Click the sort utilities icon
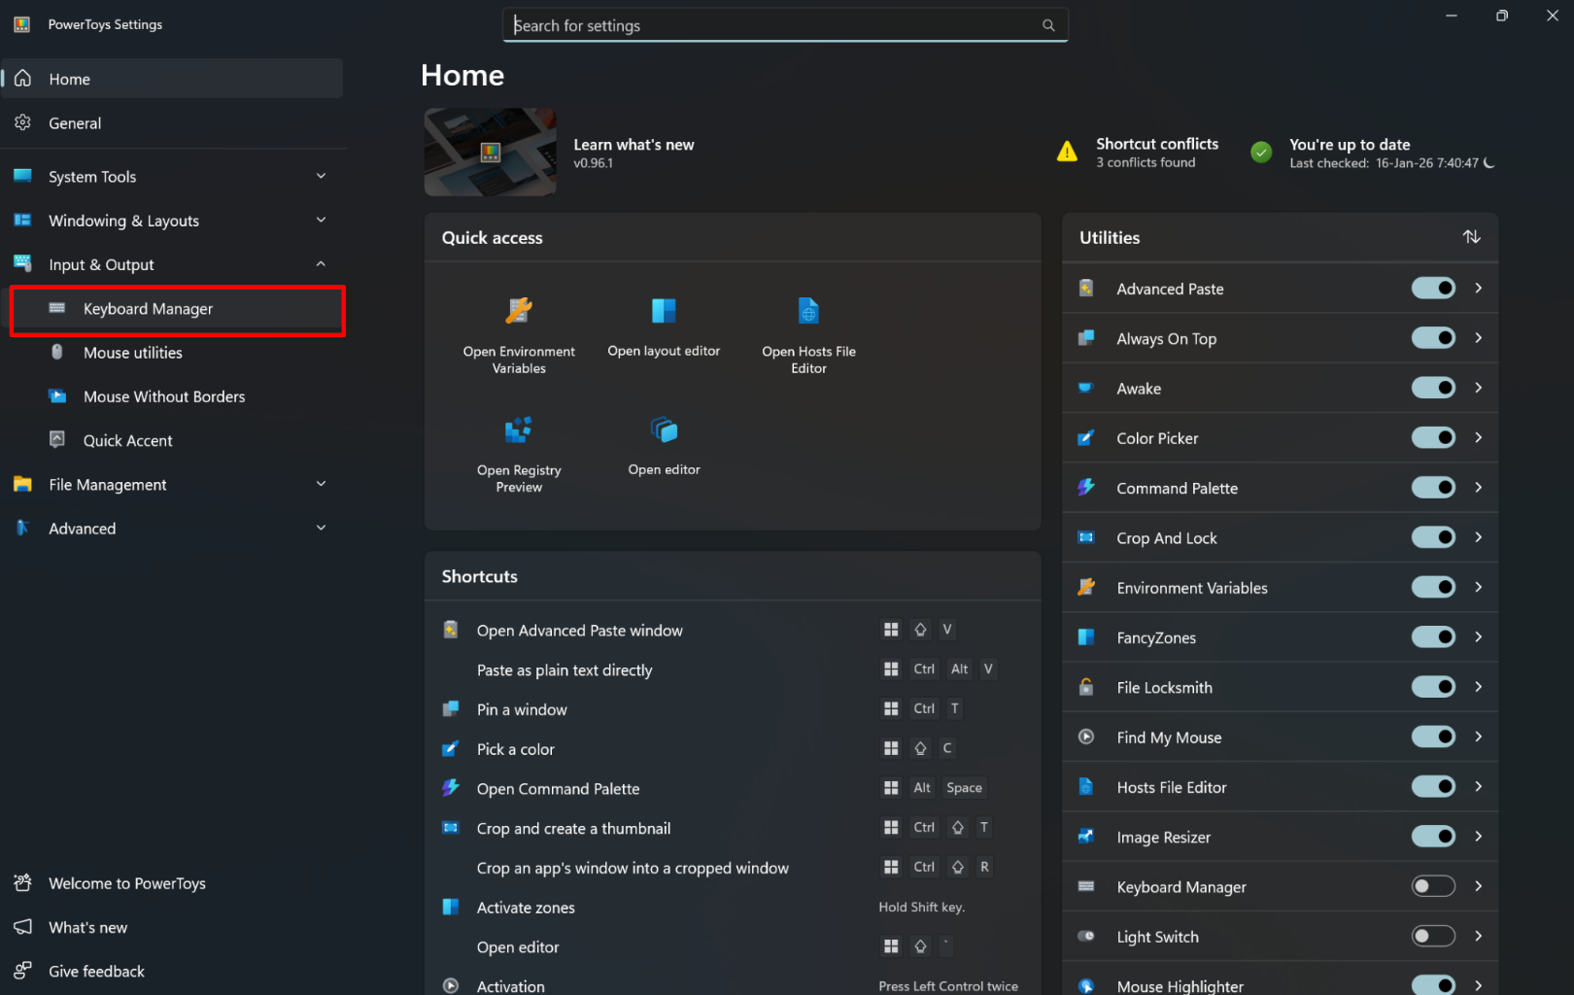The height and width of the screenshot is (995, 1574). (1471, 237)
